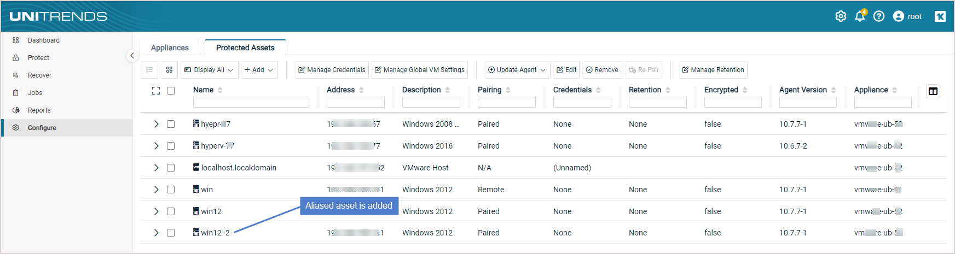
Task: Open the root user account menu
Action: coord(907,16)
